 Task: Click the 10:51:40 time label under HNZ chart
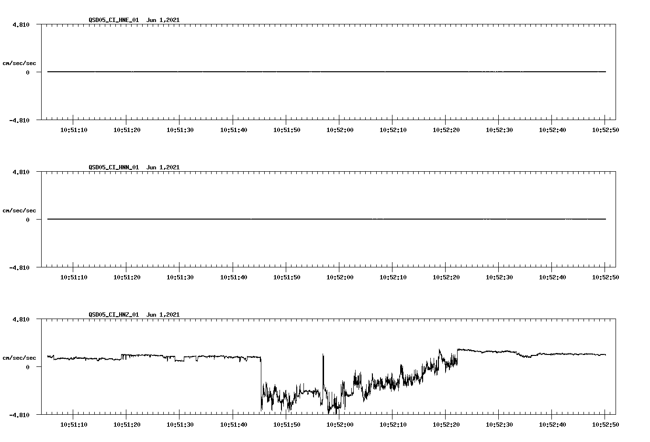point(234,425)
